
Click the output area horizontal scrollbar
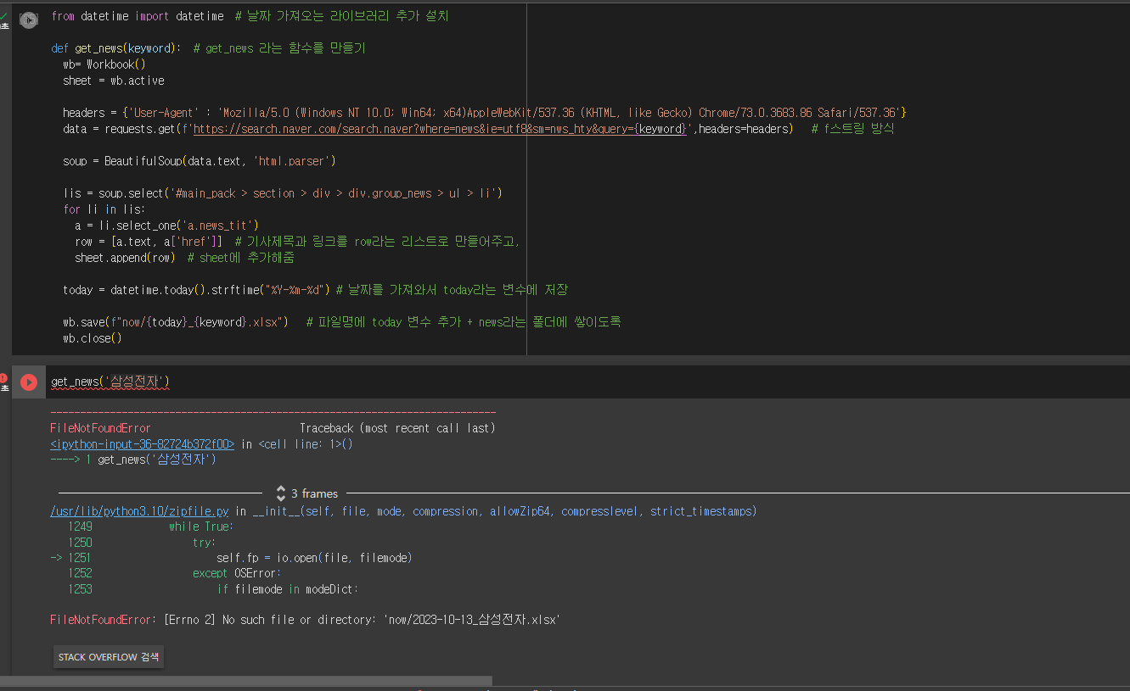246,681
